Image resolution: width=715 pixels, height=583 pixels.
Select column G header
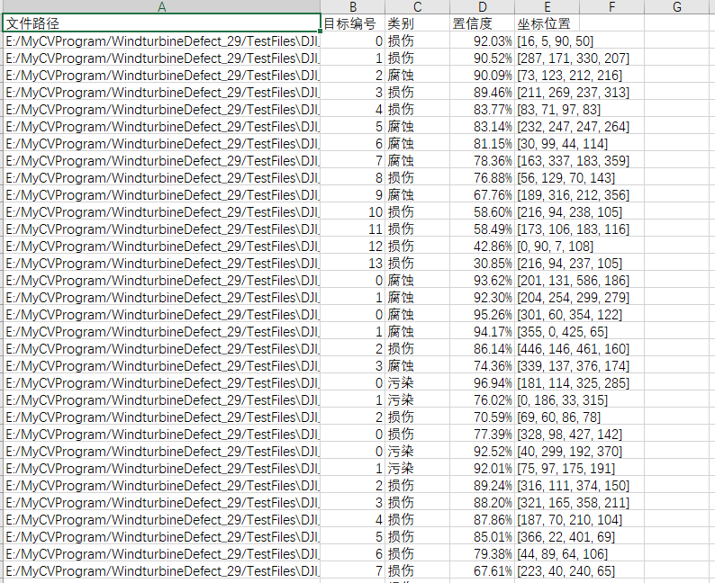pyautogui.click(x=676, y=7)
